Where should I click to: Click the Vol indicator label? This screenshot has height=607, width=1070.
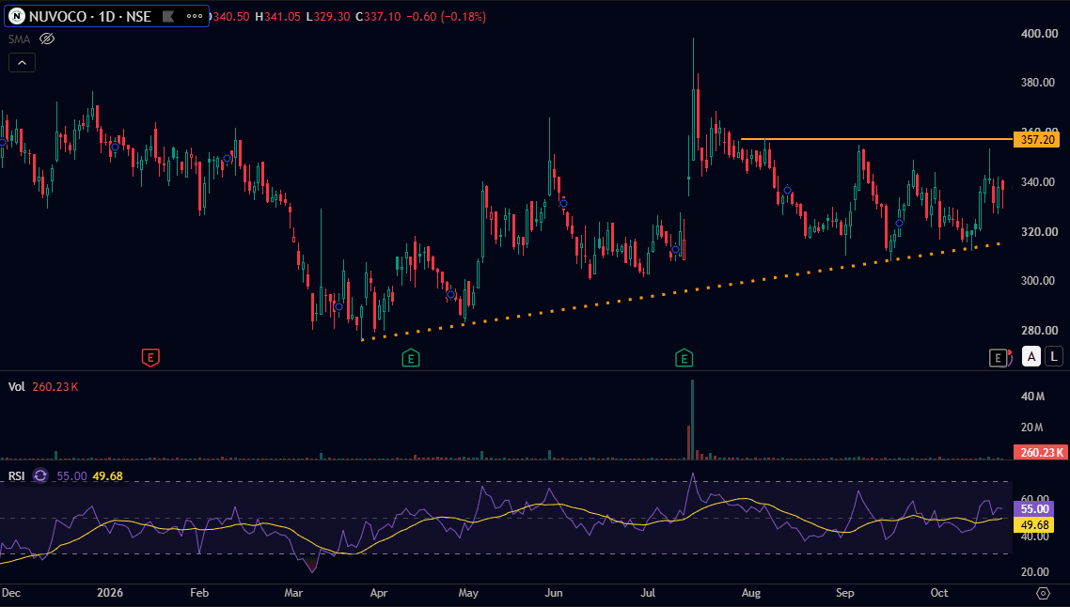pos(16,387)
